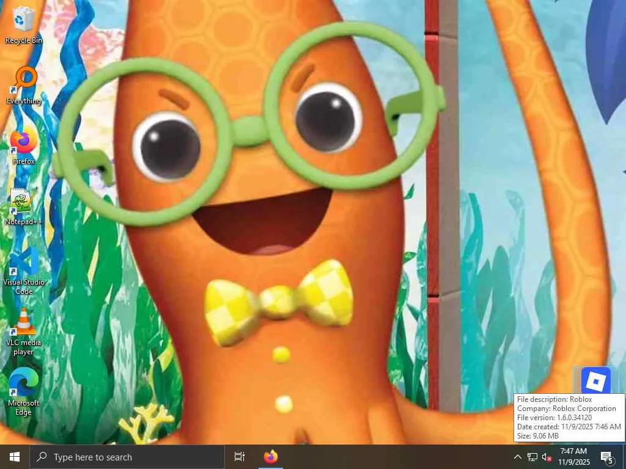
Task: Open the Action Center notifications icon
Action: (x=607, y=457)
